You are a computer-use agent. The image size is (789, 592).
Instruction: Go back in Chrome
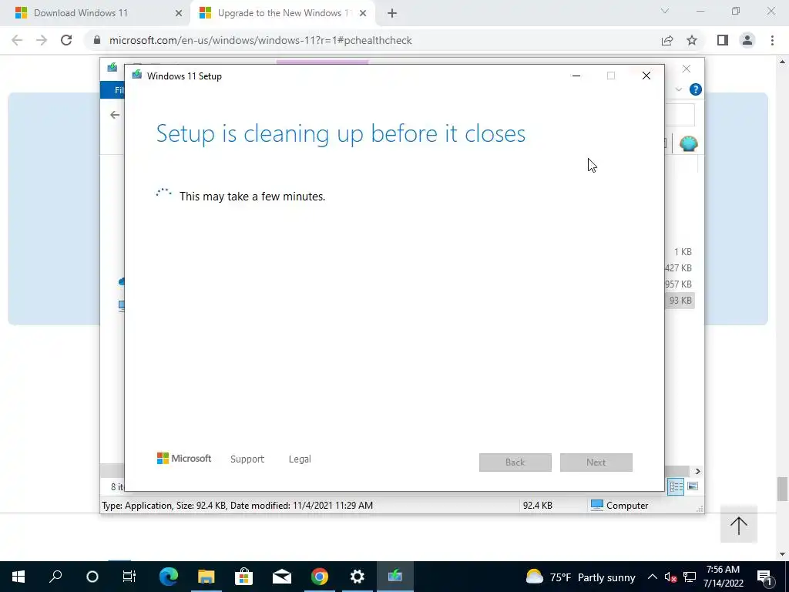click(17, 40)
